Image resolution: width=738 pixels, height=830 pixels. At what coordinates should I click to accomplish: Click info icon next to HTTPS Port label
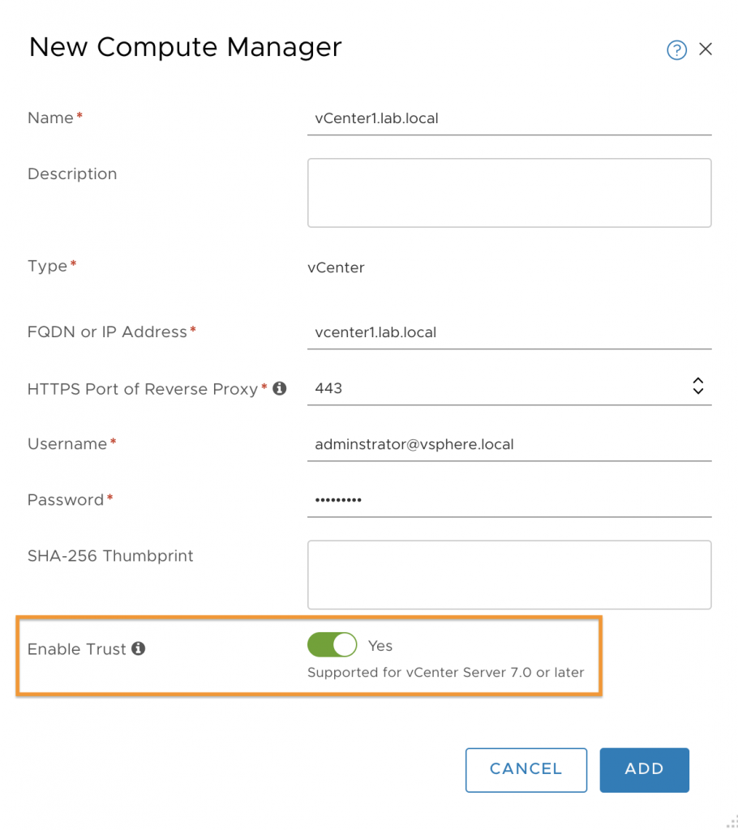280,388
